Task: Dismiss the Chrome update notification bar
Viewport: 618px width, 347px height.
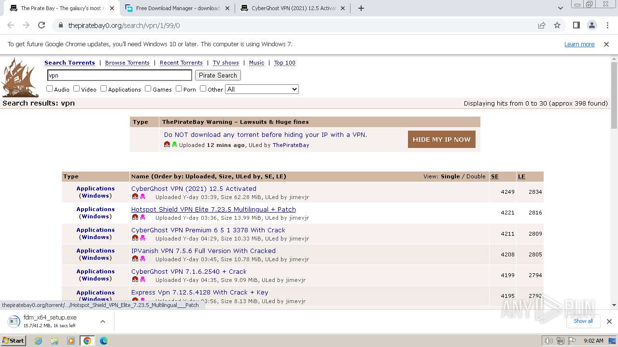Action: pyautogui.click(x=606, y=44)
